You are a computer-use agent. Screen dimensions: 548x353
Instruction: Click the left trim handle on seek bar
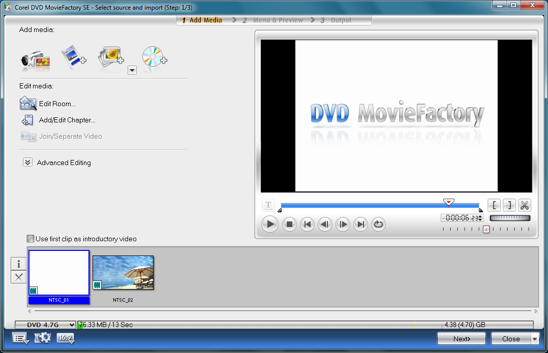(x=280, y=210)
